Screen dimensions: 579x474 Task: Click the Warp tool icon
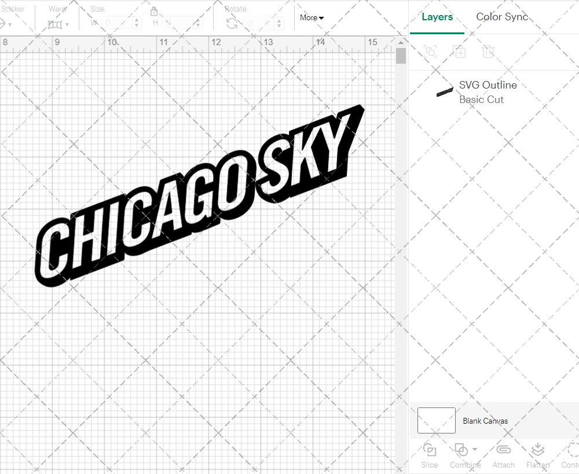[x=54, y=24]
